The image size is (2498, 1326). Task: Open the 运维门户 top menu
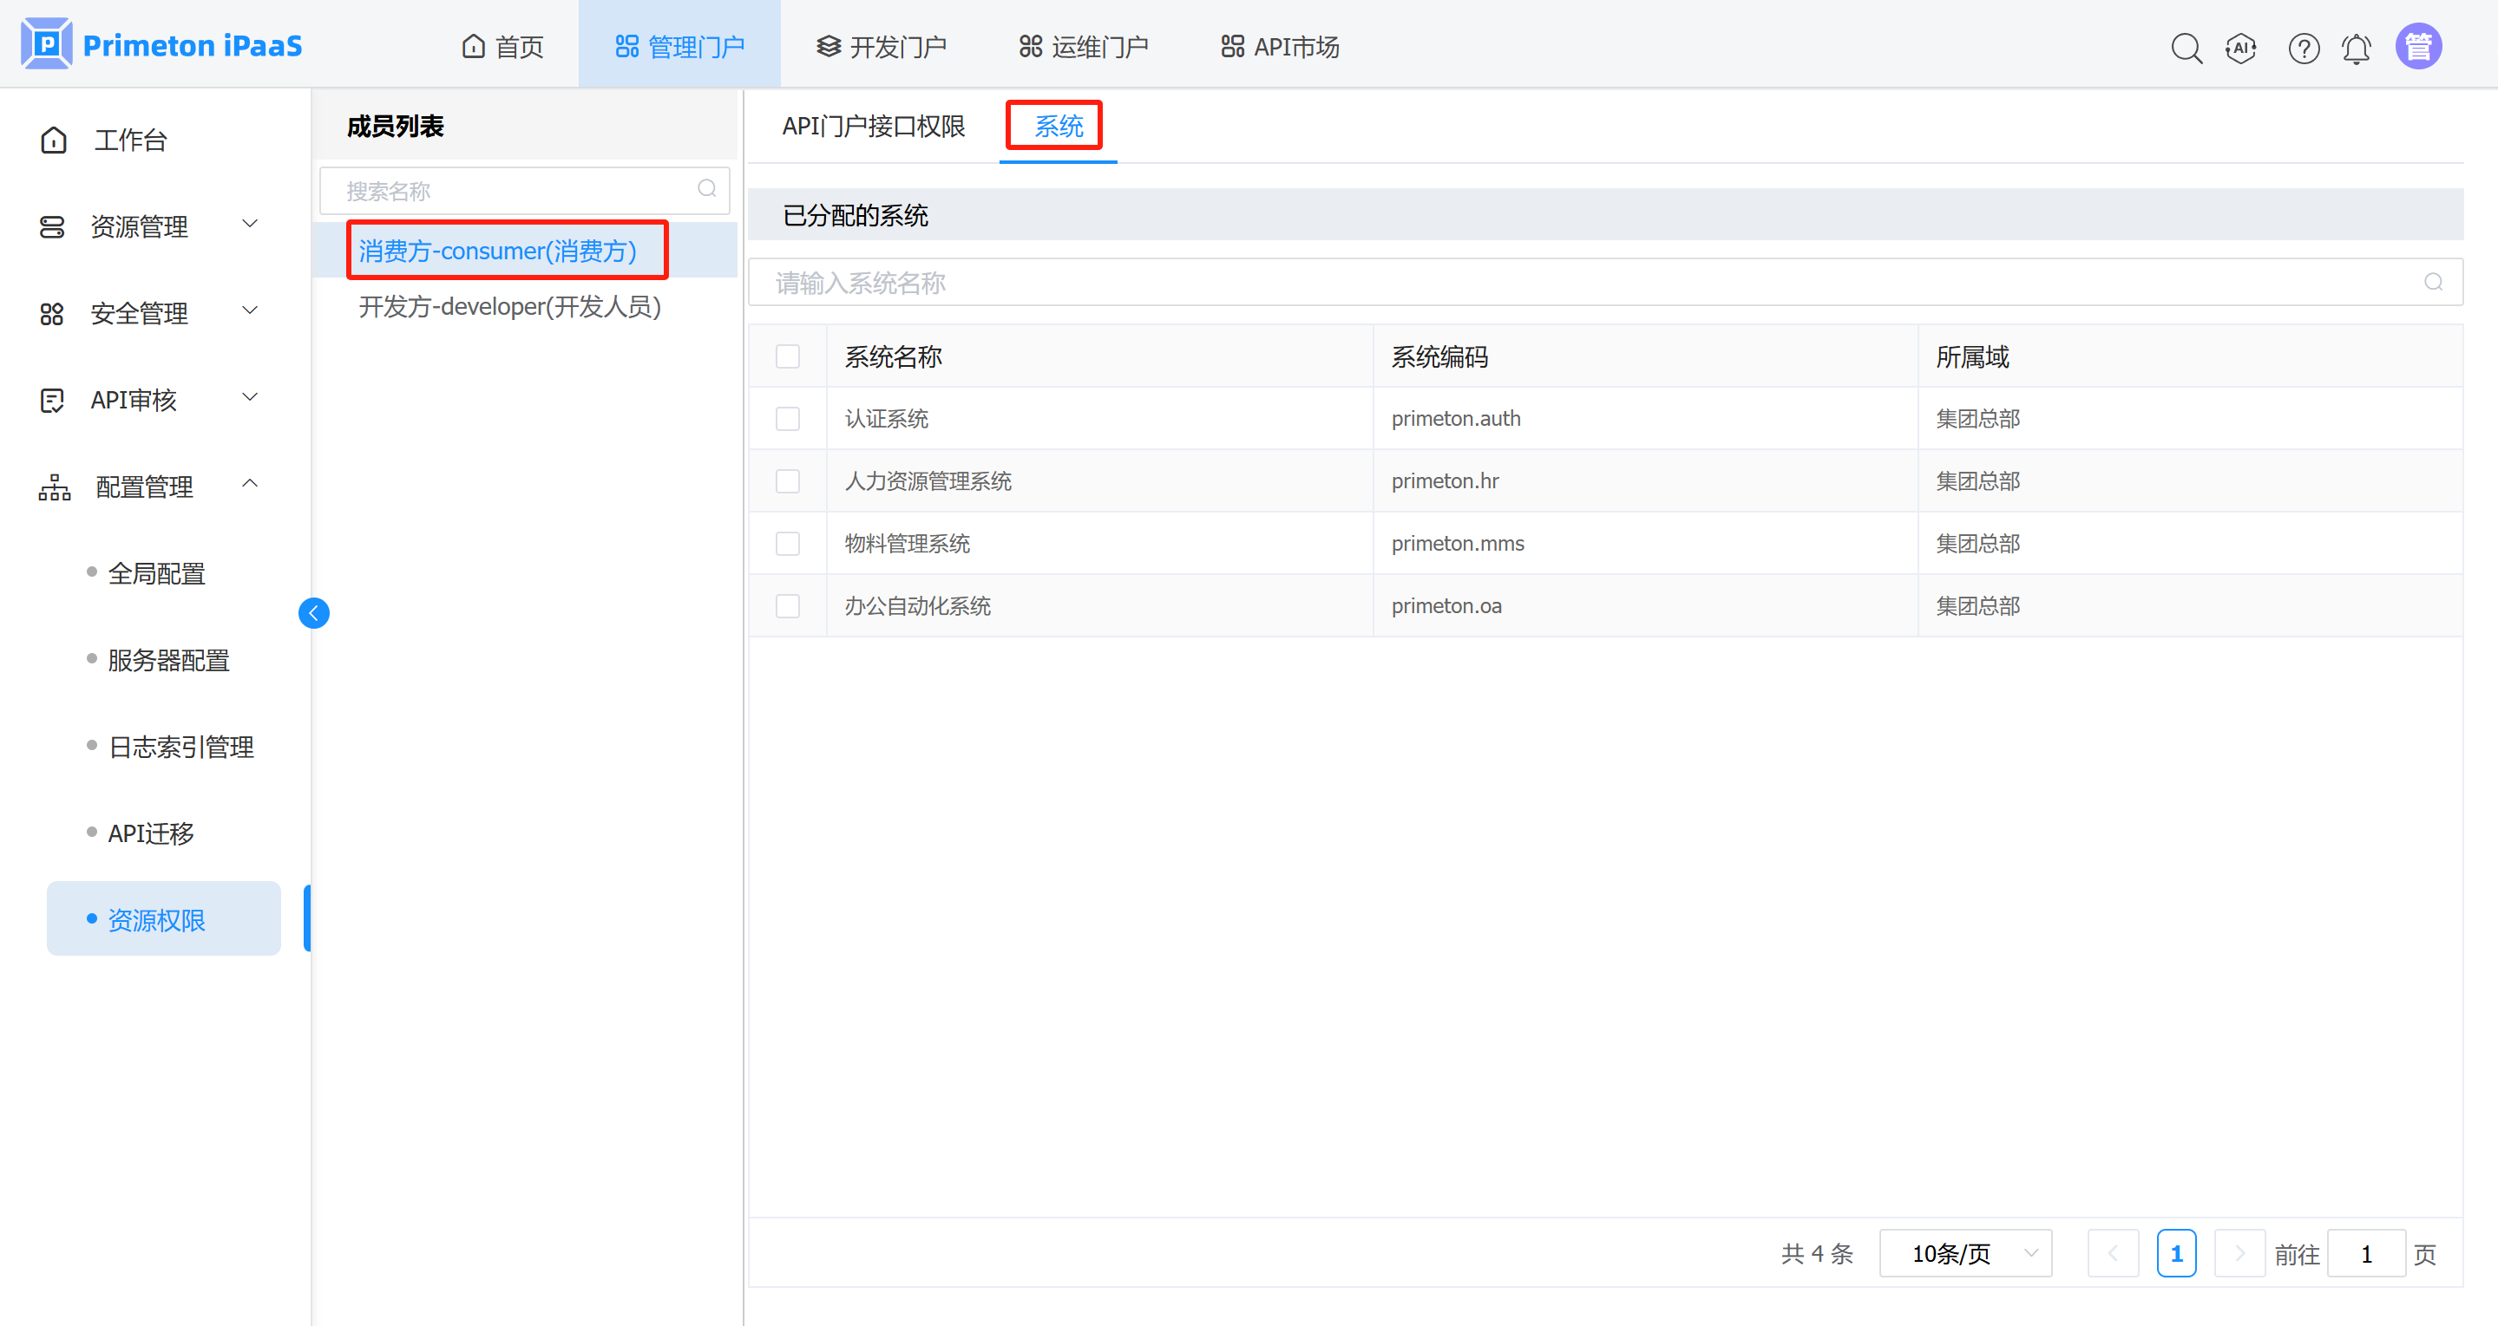1083,47
